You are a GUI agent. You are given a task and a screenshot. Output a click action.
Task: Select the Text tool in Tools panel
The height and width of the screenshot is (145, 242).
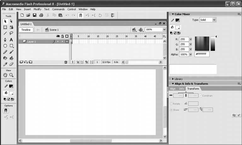[x=11, y=40]
